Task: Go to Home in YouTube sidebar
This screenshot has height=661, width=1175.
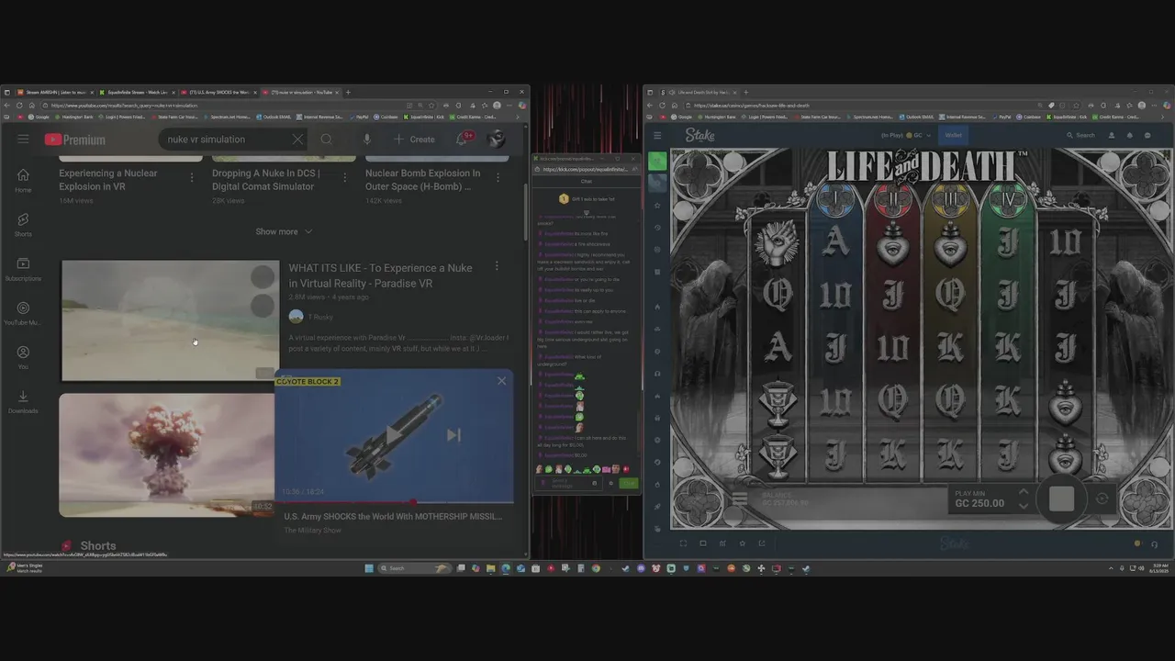Action: pyautogui.click(x=23, y=180)
